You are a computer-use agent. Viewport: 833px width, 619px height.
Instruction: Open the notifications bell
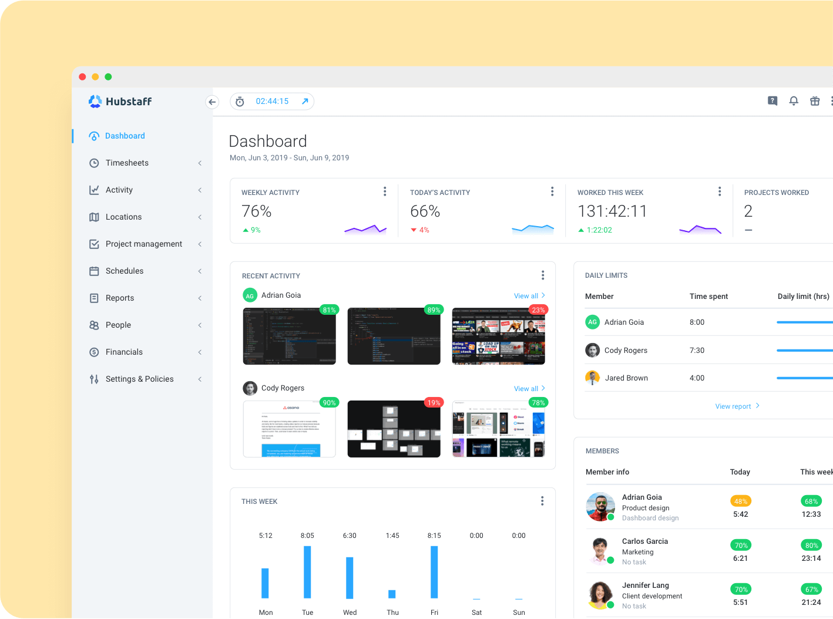click(794, 101)
